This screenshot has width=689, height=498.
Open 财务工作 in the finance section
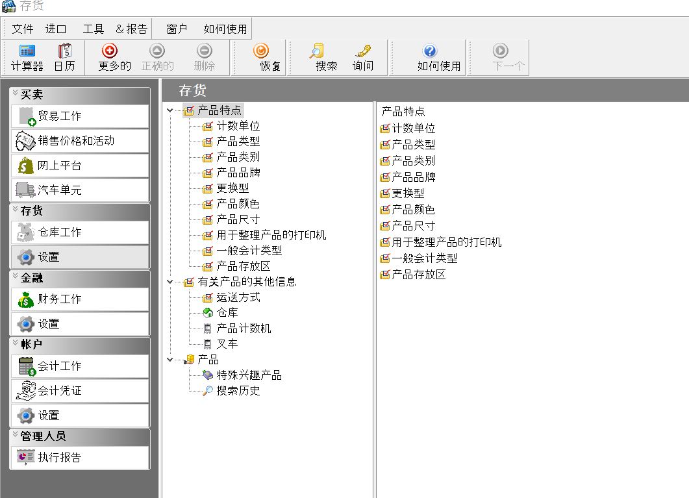(80, 299)
